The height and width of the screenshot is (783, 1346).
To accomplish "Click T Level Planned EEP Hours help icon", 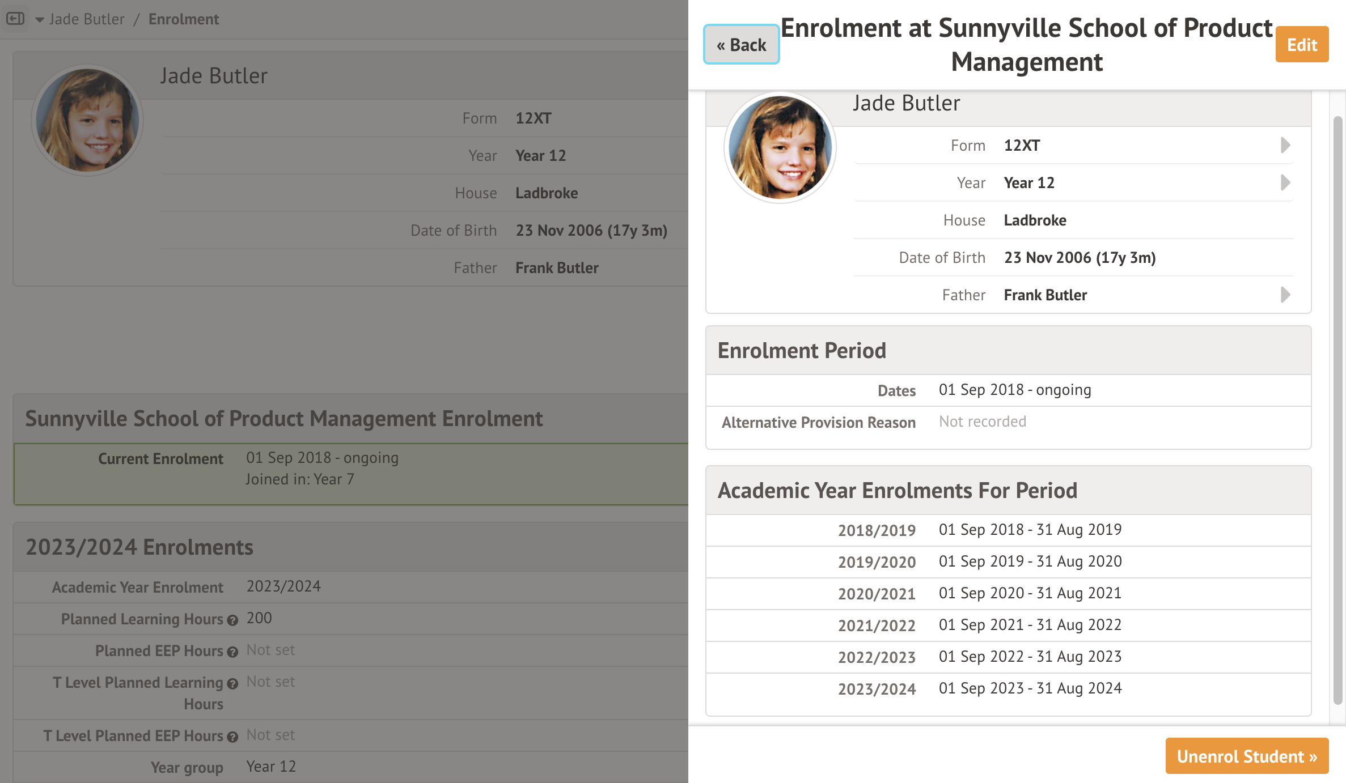I will (x=232, y=737).
